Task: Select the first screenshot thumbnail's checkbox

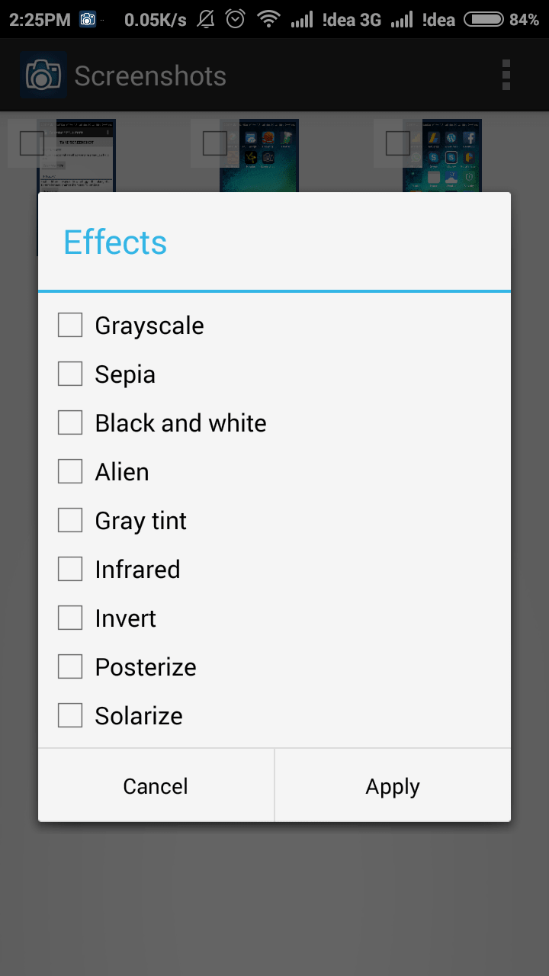Action: coord(32,143)
